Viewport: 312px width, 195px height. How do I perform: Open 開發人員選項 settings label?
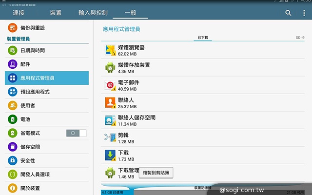[x=35, y=175]
